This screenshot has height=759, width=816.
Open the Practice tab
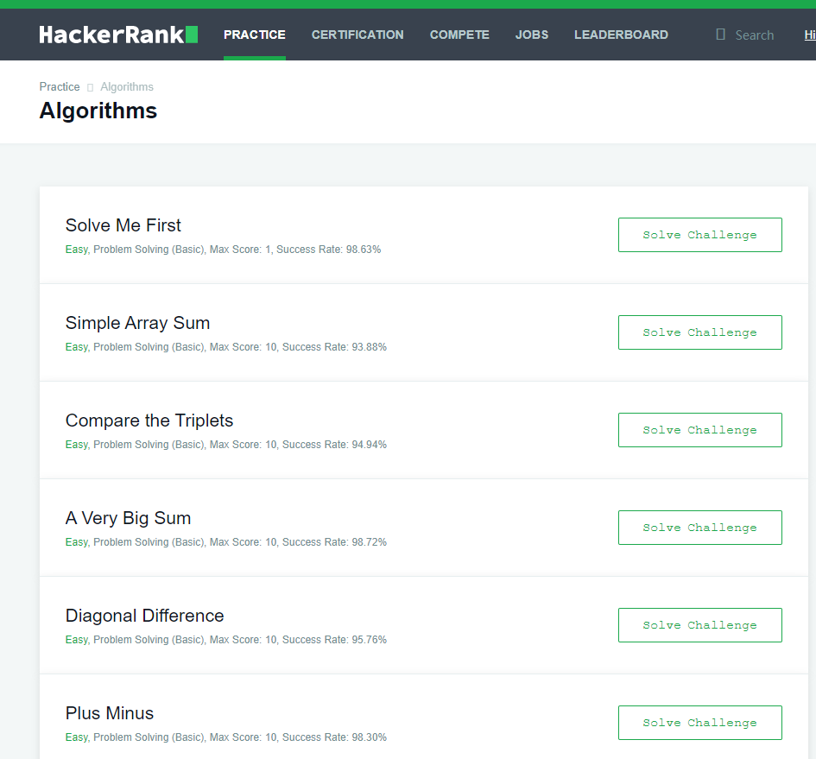click(255, 35)
